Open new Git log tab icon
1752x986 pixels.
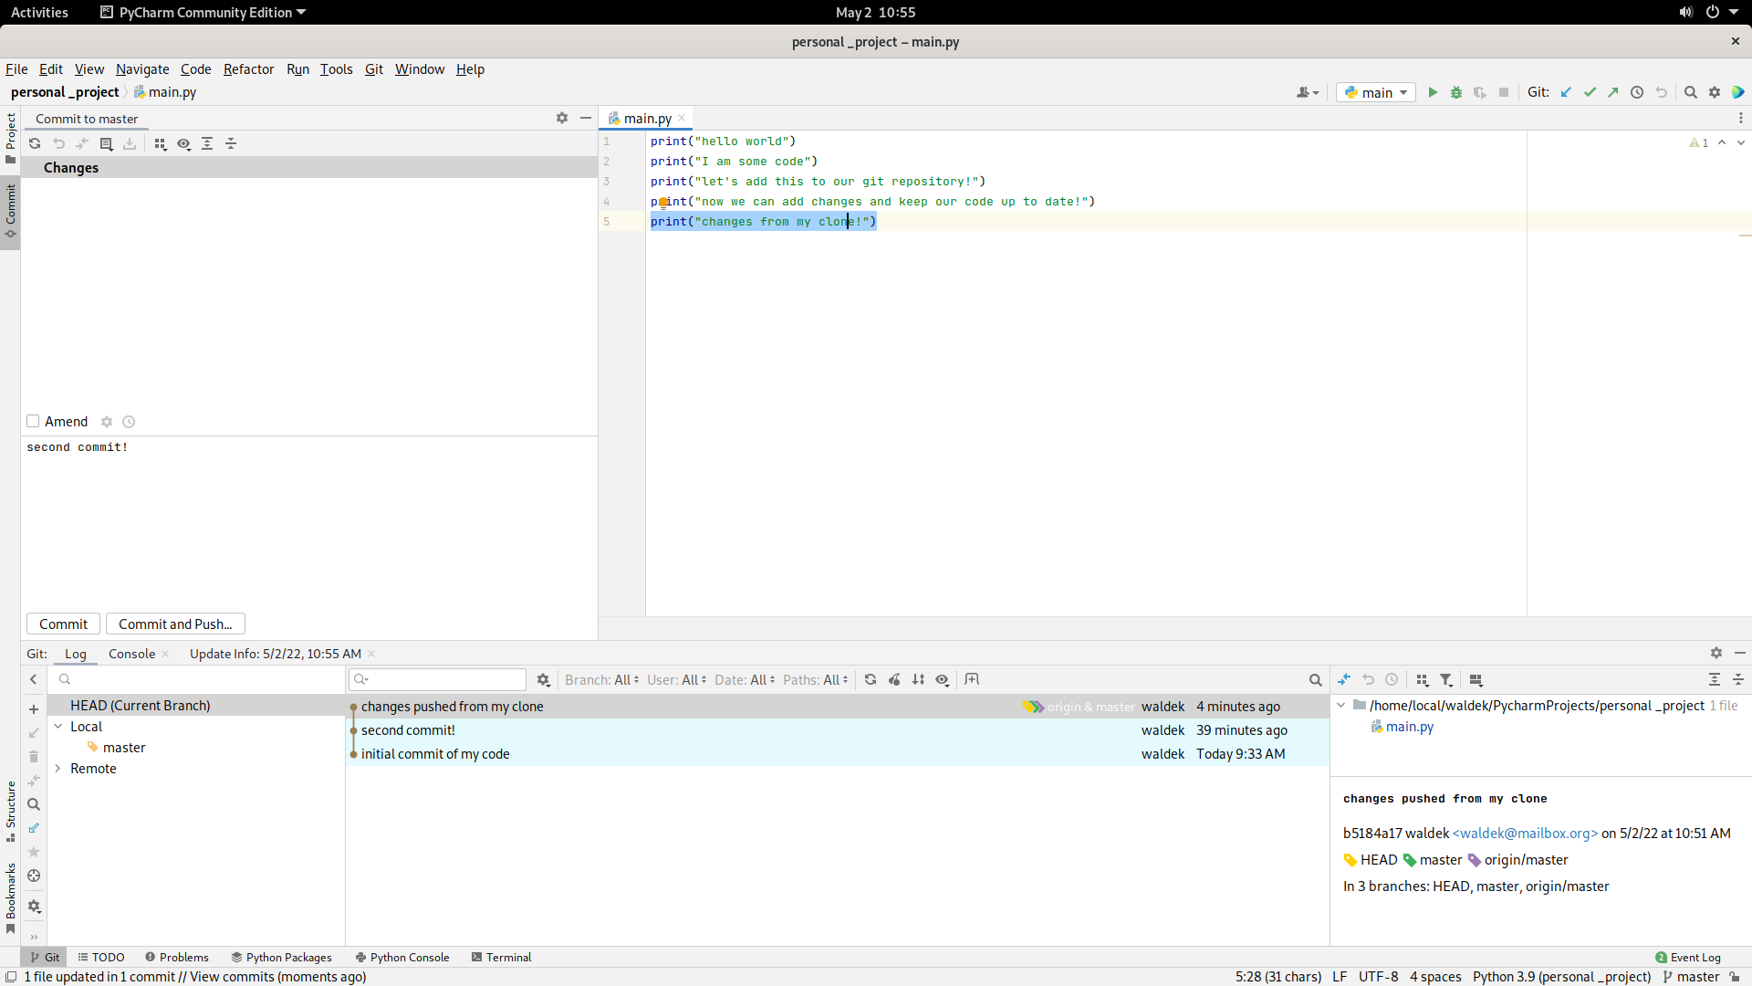(x=972, y=679)
